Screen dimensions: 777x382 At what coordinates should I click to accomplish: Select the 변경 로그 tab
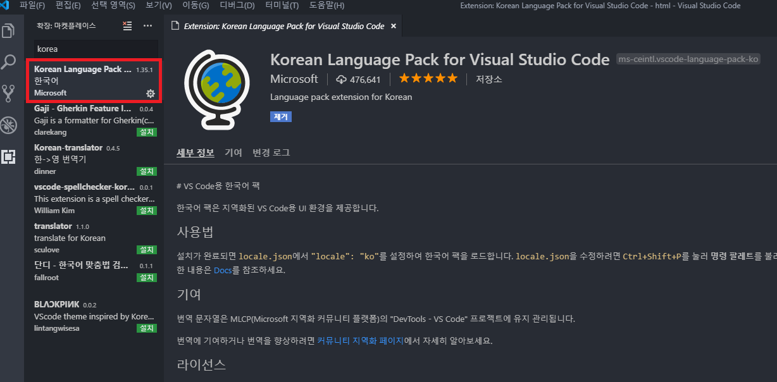point(271,152)
